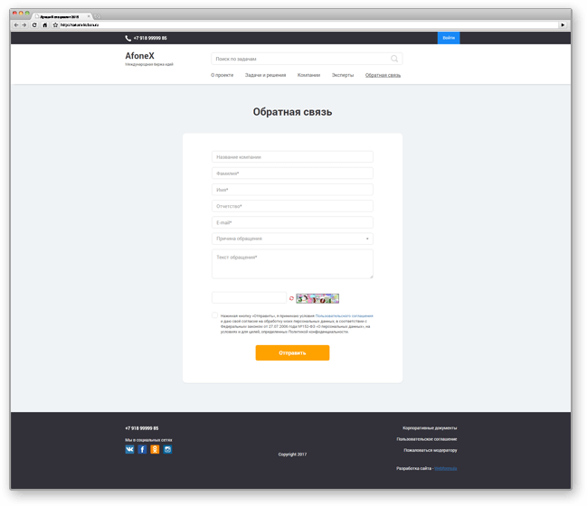Viewport: 587px width, 506px height.
Task: Open the Причина обращения dropdown
Action: click(292, 239)
